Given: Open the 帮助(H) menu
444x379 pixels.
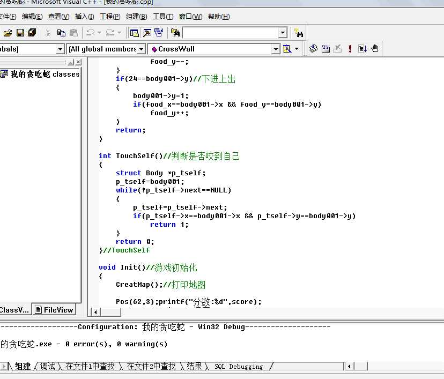Looking at the screenshot, I should click(219, 17).
